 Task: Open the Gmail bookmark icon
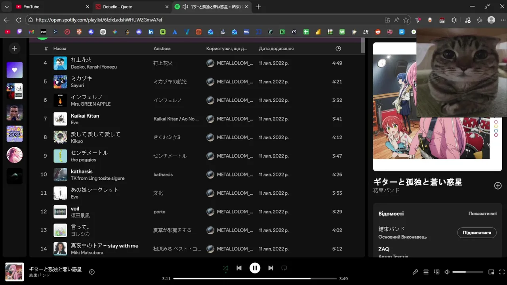(31, 32)
